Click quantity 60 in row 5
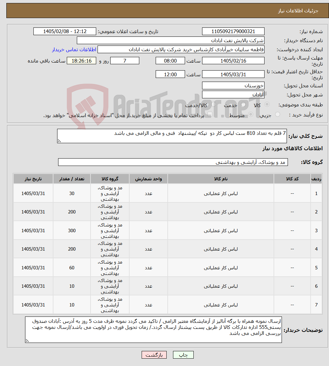This screenshot has height=366, width=329. point(72,268)
